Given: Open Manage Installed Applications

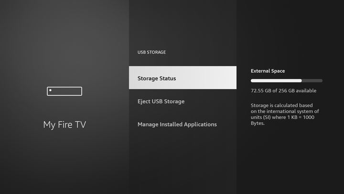Looking at the screenshot, I should pos(183,124).
